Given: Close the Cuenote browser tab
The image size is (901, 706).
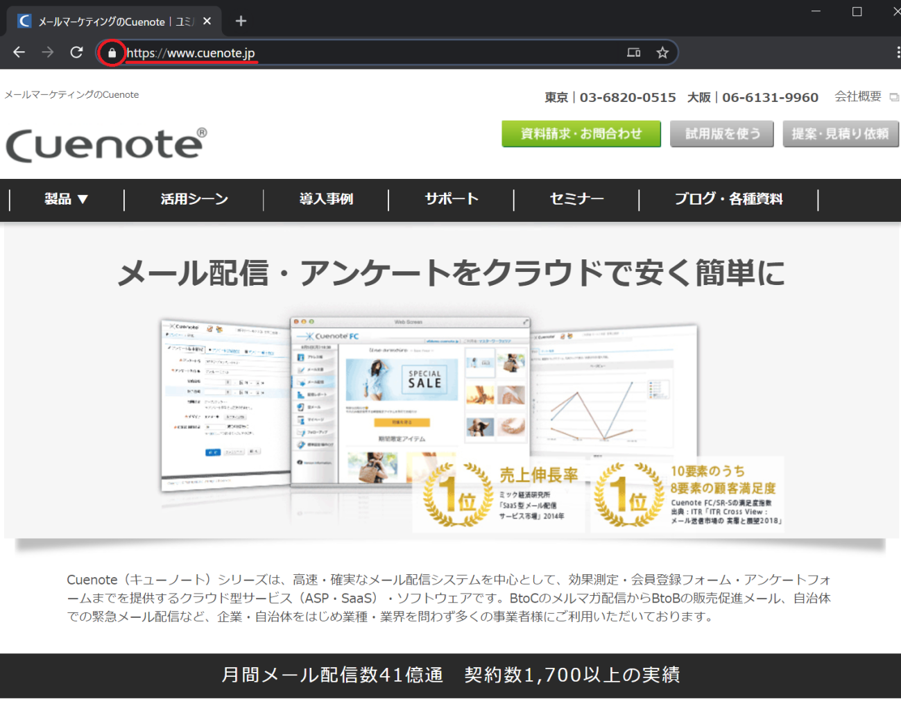Looking at the screenshot, I should [207, 21].
